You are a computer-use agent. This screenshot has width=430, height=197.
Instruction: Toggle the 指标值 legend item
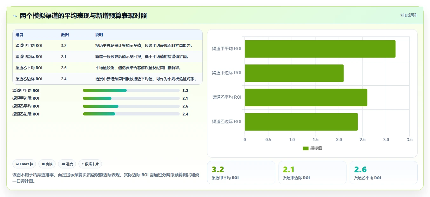point(312,148)
